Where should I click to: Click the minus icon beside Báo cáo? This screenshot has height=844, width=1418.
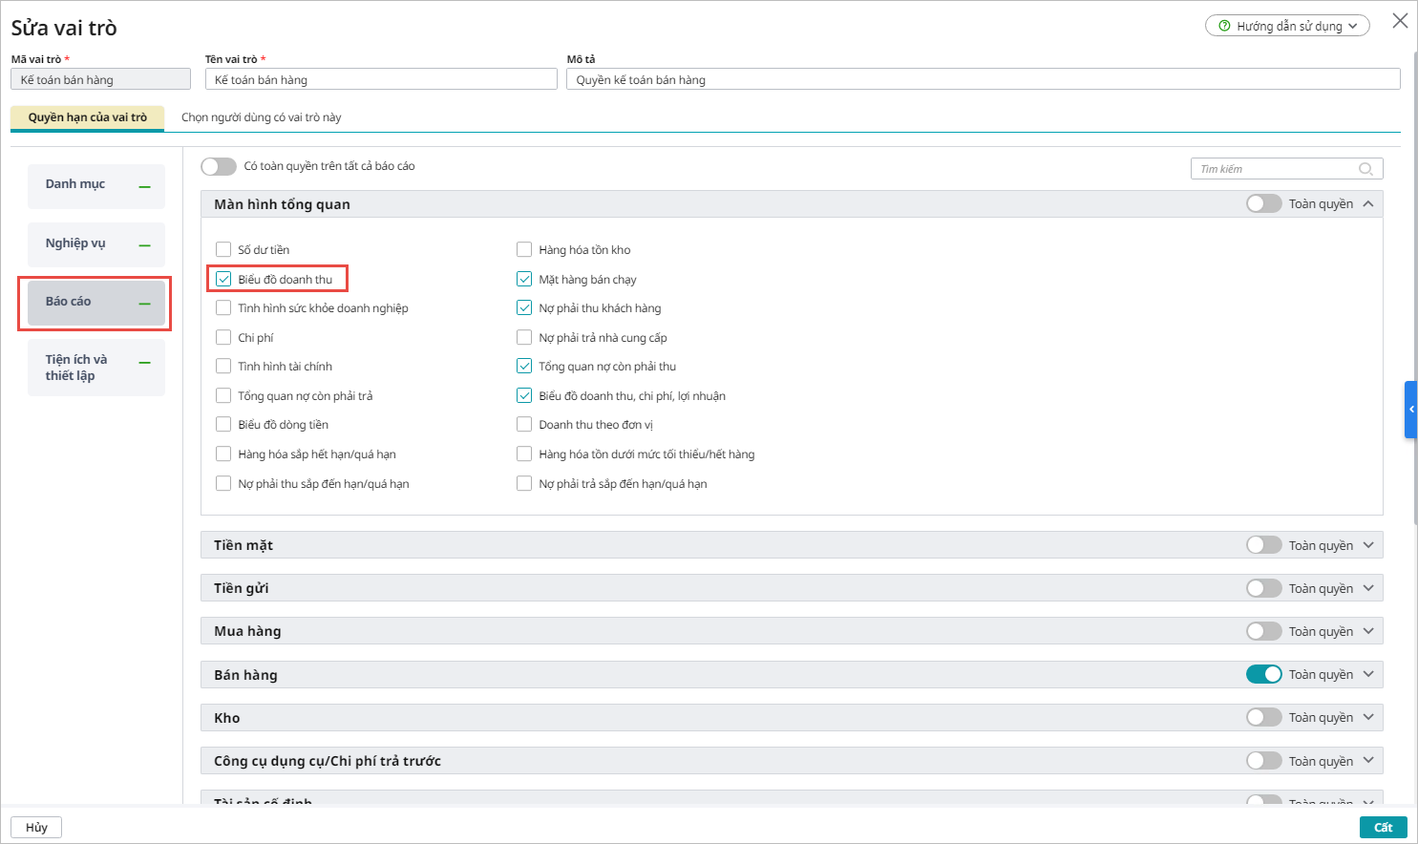145,304
